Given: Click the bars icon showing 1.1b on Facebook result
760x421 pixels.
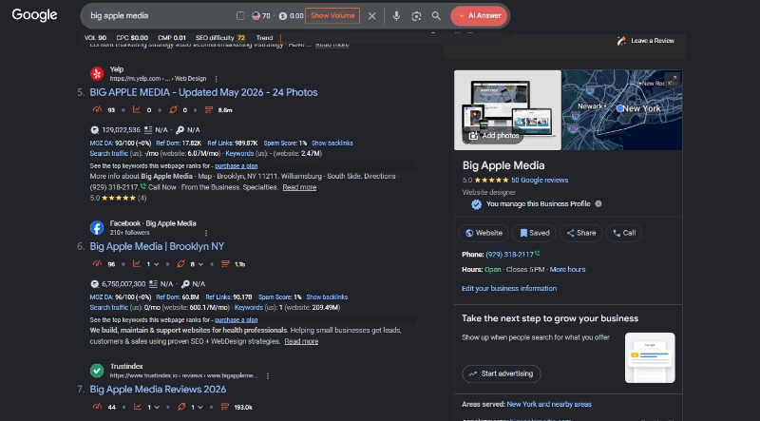Looking at the screenshot, I should click(x=225, y=264).
